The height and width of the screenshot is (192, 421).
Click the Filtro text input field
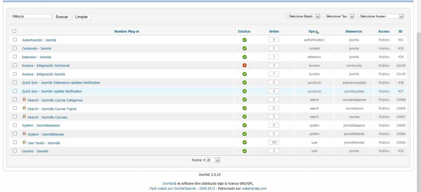(x=36, y=17)
